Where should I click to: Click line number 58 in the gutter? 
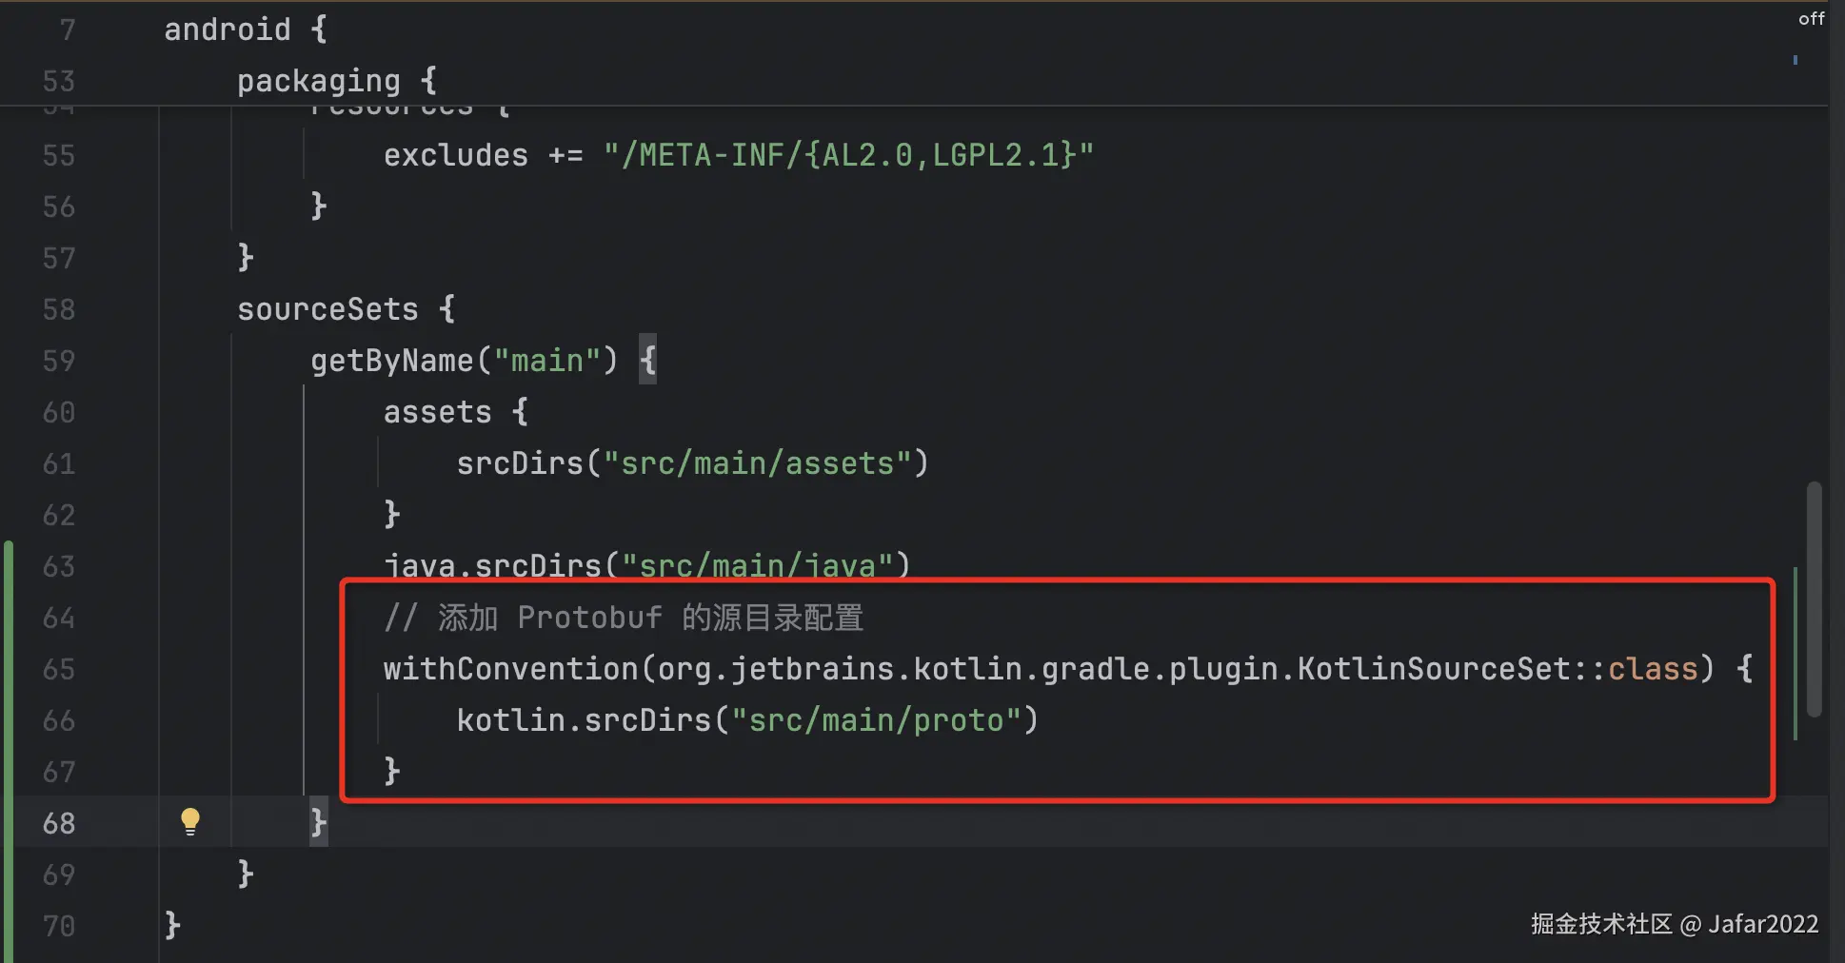(x=59, y=310)
